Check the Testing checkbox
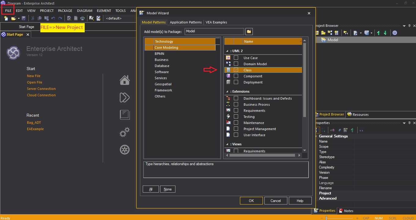This screenshot has height=220, width=416. [x=236, y=116]
